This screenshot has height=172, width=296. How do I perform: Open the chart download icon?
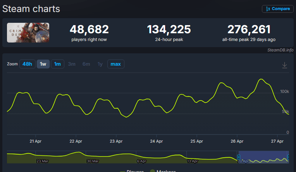click(x=284, y=65)
